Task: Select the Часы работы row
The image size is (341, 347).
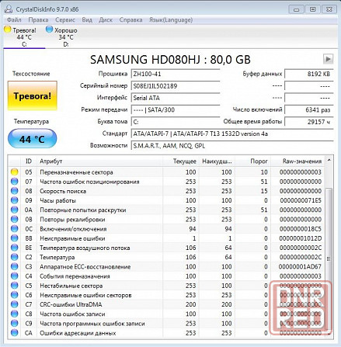Action: pyautogui.click(x=166, y=200)
